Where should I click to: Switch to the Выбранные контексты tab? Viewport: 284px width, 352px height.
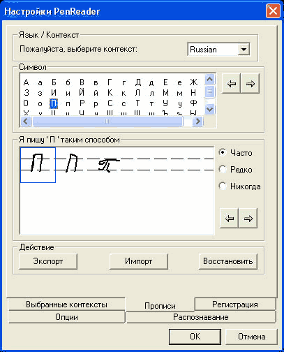(x=66, y=305)
